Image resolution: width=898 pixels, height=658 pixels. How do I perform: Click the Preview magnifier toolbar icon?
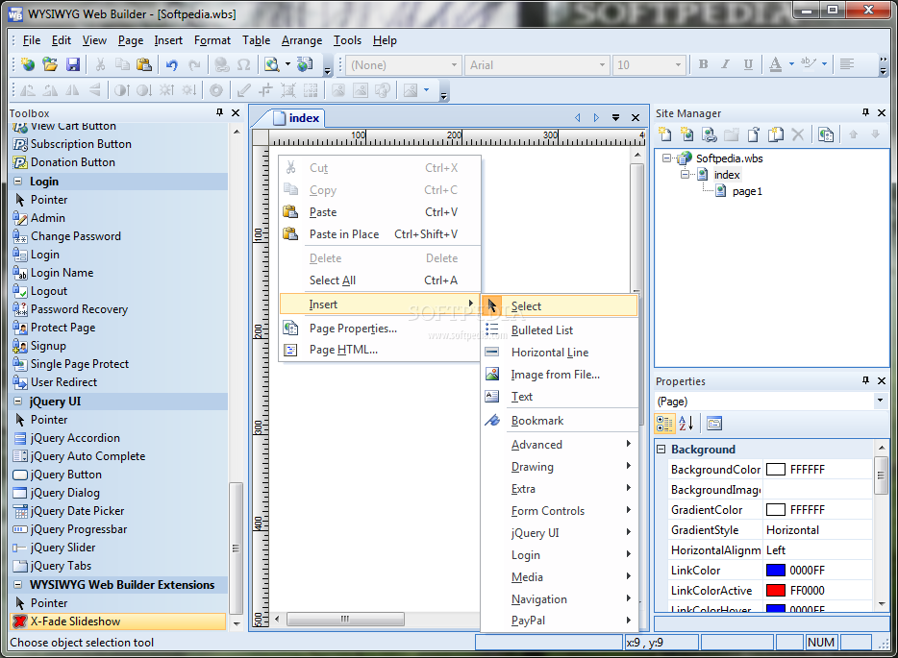click(271, 64)
